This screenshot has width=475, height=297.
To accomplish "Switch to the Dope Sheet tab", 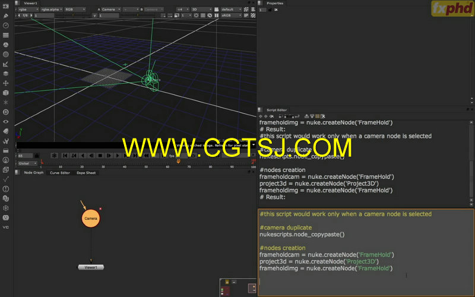I will pyautogui.click(x=86, y=173).
